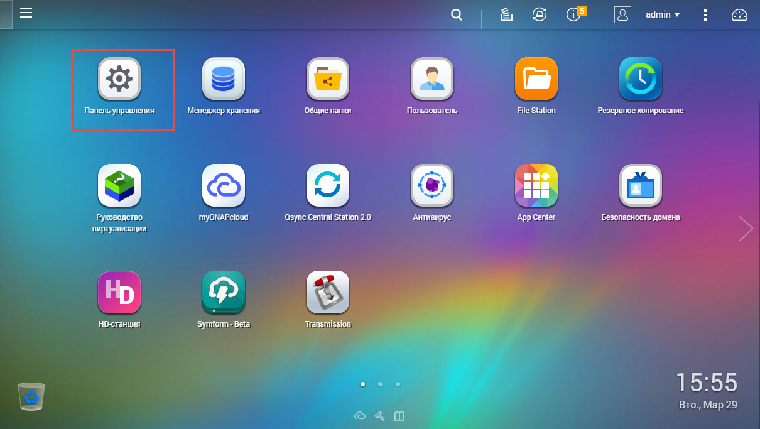The width and height of the screenshot is (760, 429).
Task: Click the date Вто., Мар 29
Action: 708,405
